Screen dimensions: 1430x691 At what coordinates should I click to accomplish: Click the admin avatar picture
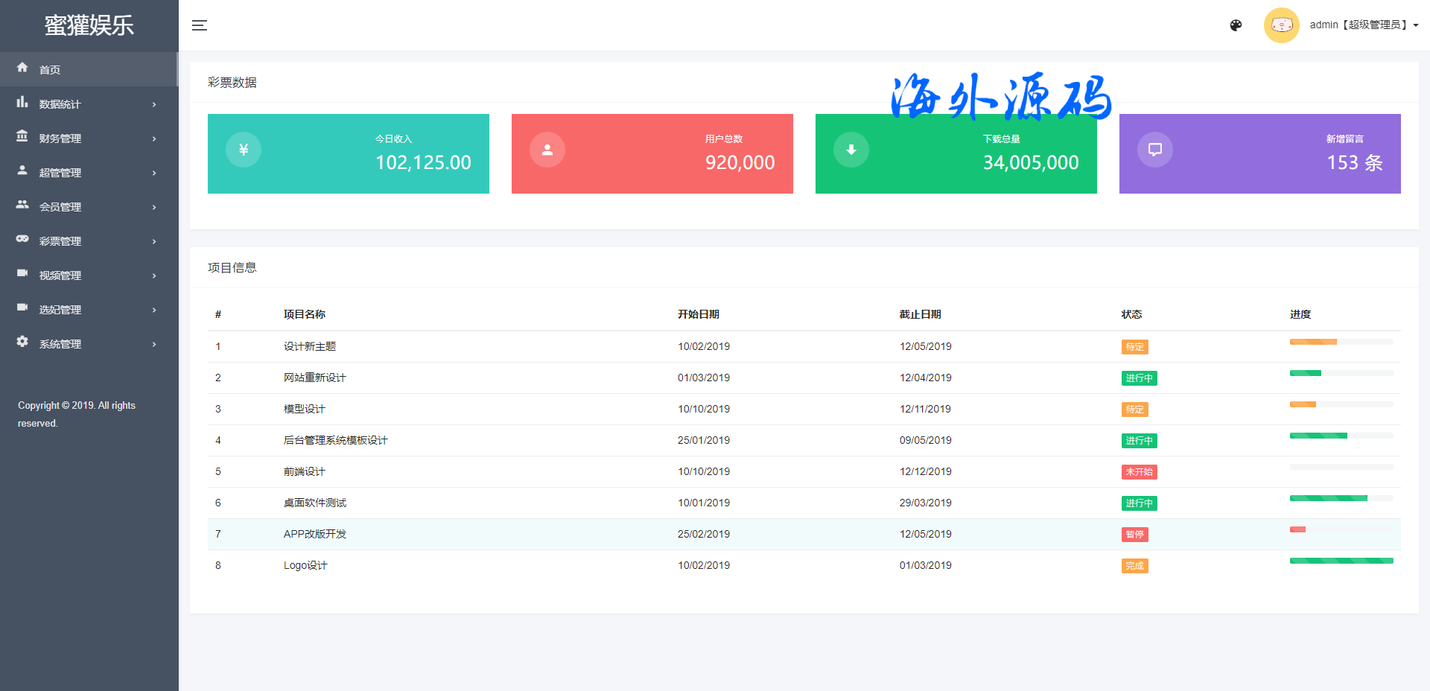coord(1281,25)
